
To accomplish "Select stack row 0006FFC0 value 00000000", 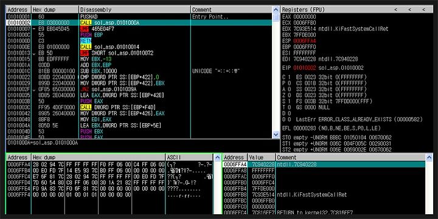I will (x=324, y=207).
